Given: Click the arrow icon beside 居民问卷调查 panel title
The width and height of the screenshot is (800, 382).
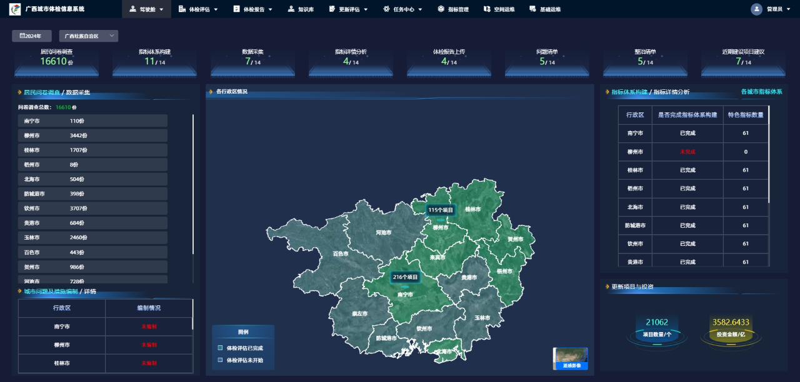Looking at the screenshot, I should 20,92.
